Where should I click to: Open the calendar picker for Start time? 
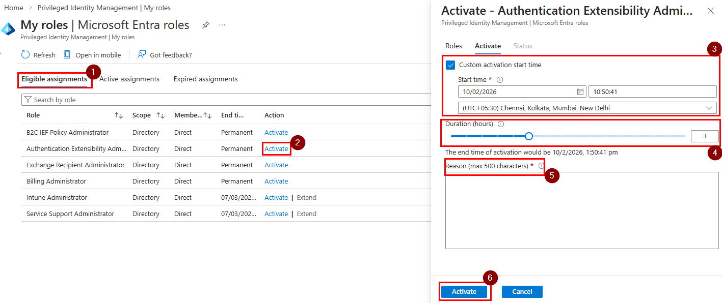580,92
